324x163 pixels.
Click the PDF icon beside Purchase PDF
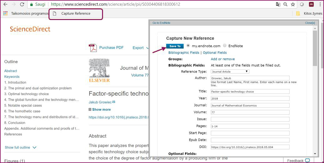pos(93,48)
